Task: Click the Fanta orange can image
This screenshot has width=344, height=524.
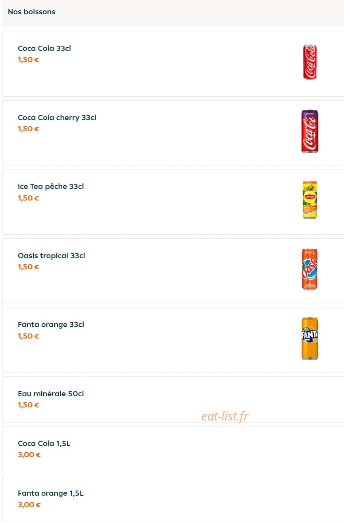Action: (x=310, y=338)
